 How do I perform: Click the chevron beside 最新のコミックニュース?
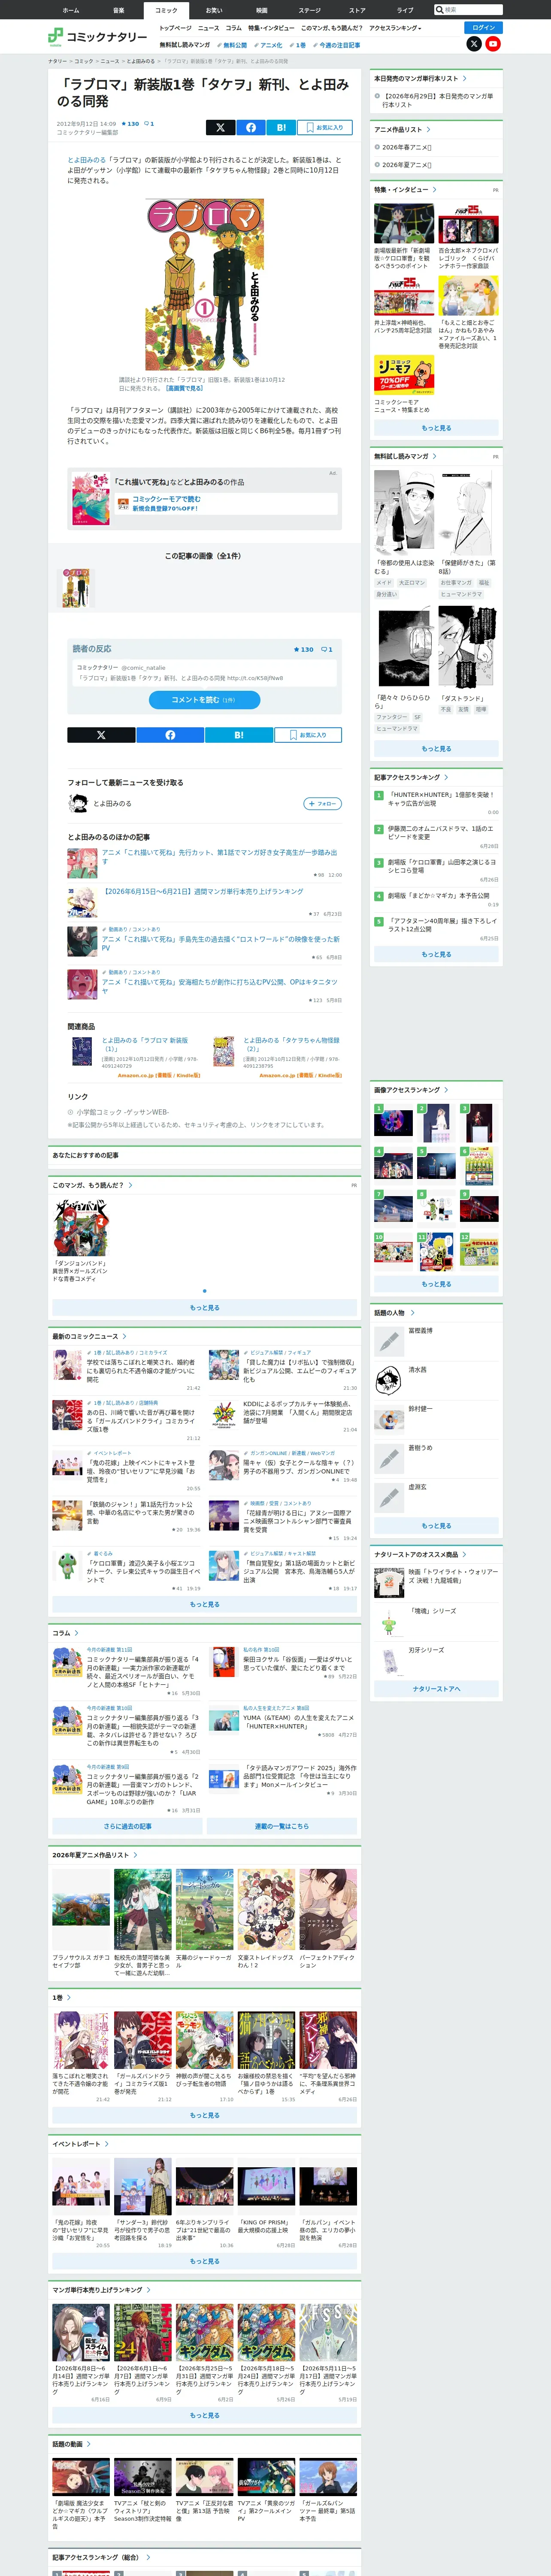point(124,1336)
